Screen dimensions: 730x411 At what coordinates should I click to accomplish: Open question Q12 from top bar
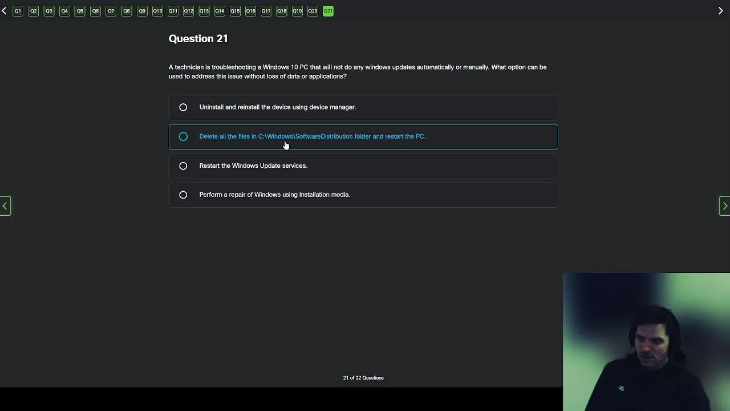pos(188,11)
